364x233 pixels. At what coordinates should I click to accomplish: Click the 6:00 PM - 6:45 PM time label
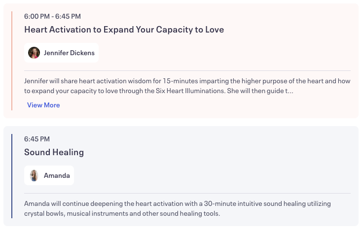click(52, 17)
